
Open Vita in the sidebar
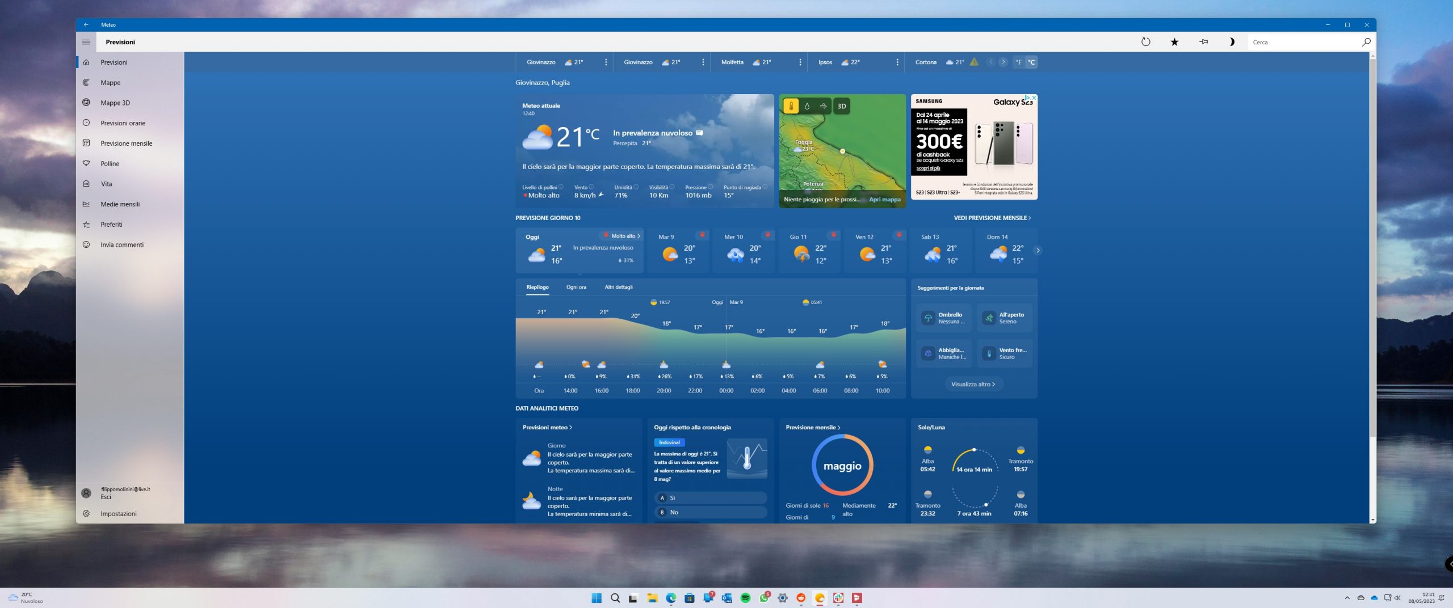click(x=130, y=184)
